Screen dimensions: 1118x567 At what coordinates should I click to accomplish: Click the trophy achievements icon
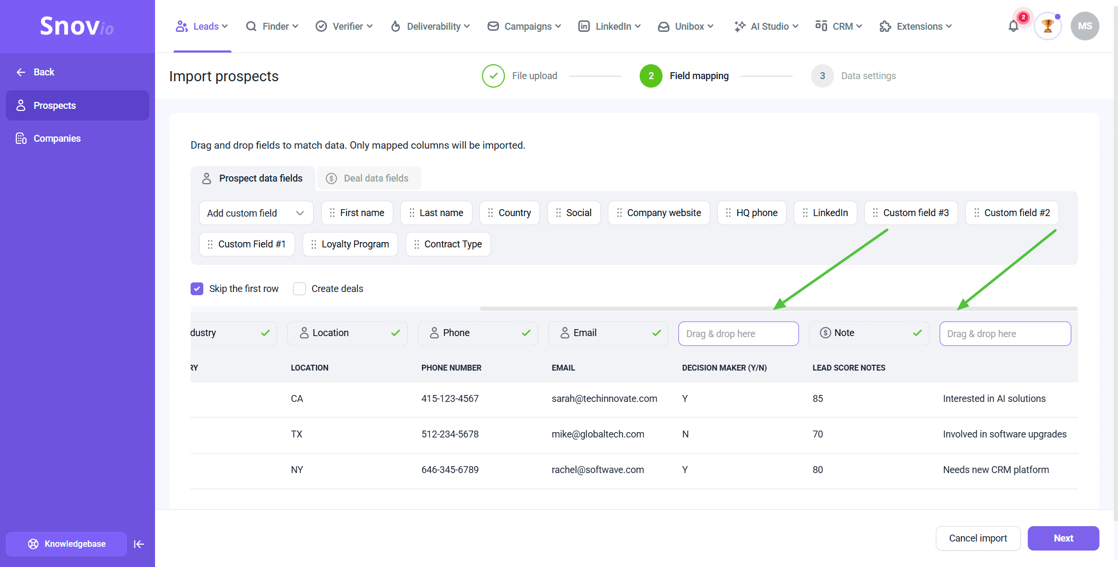pos(1047,27)
